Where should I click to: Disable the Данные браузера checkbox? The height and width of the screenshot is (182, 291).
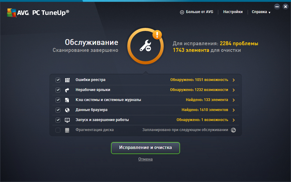pyautogui.click(x=58, y=110)
